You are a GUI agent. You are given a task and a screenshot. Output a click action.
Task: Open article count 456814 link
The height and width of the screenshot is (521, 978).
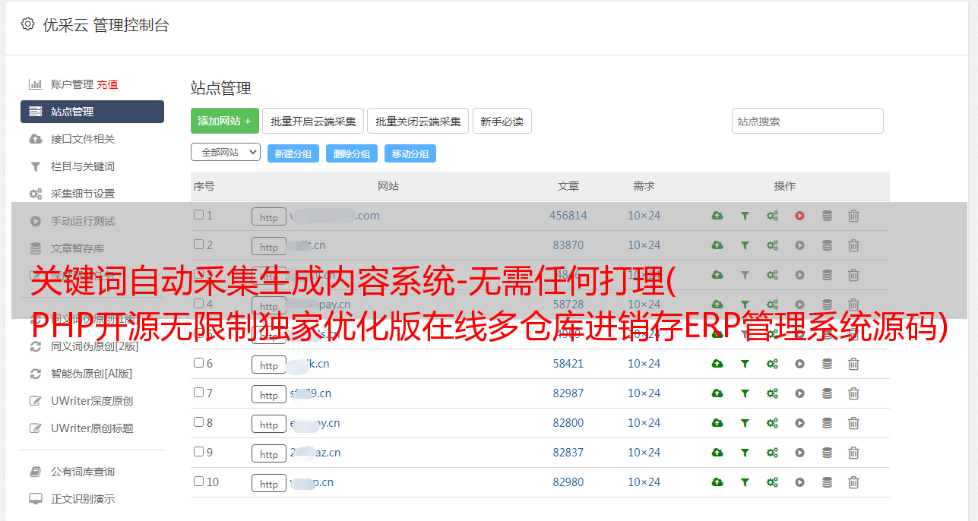pos(568,216)
